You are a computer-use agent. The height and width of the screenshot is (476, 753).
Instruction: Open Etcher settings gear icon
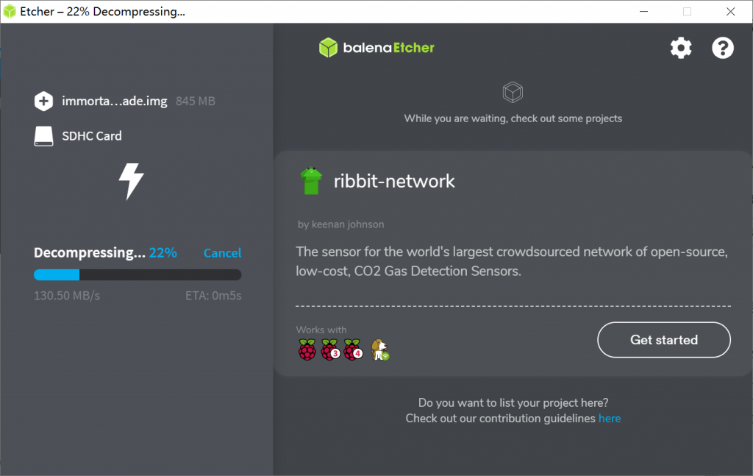click(x=681, y=49)
